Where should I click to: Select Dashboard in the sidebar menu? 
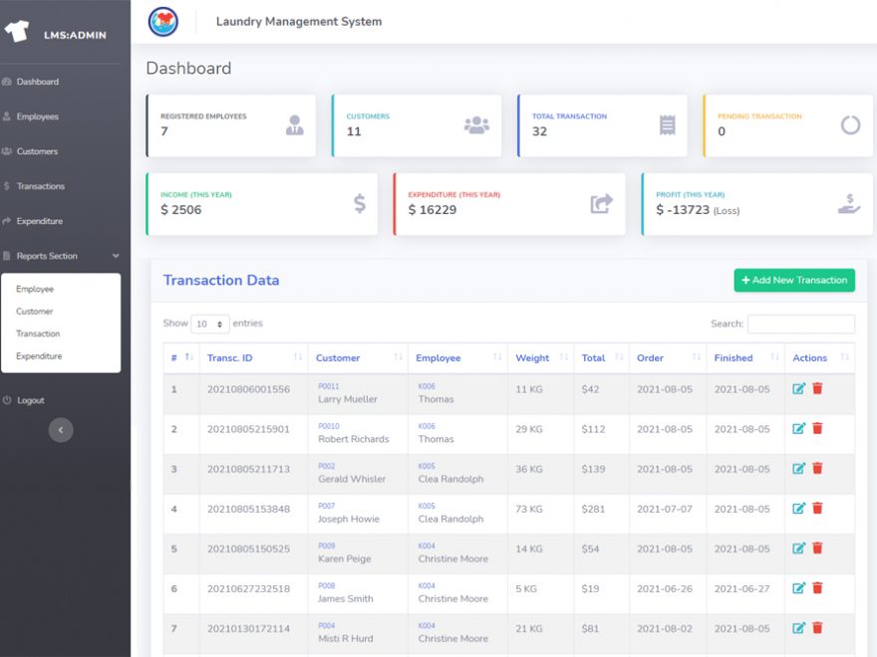[x=40, y=82]
